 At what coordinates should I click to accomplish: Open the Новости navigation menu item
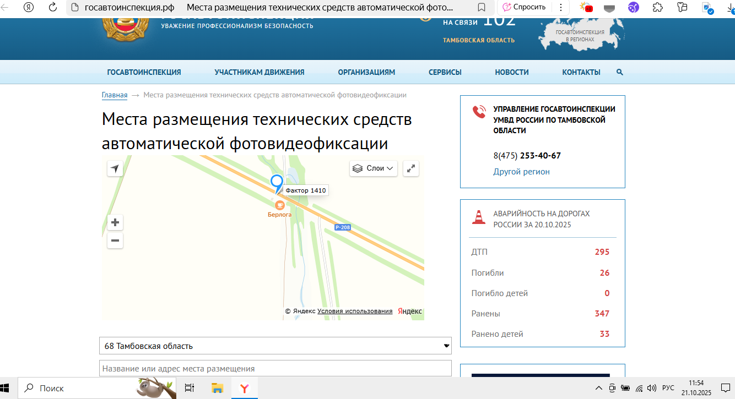coord(511,72)
